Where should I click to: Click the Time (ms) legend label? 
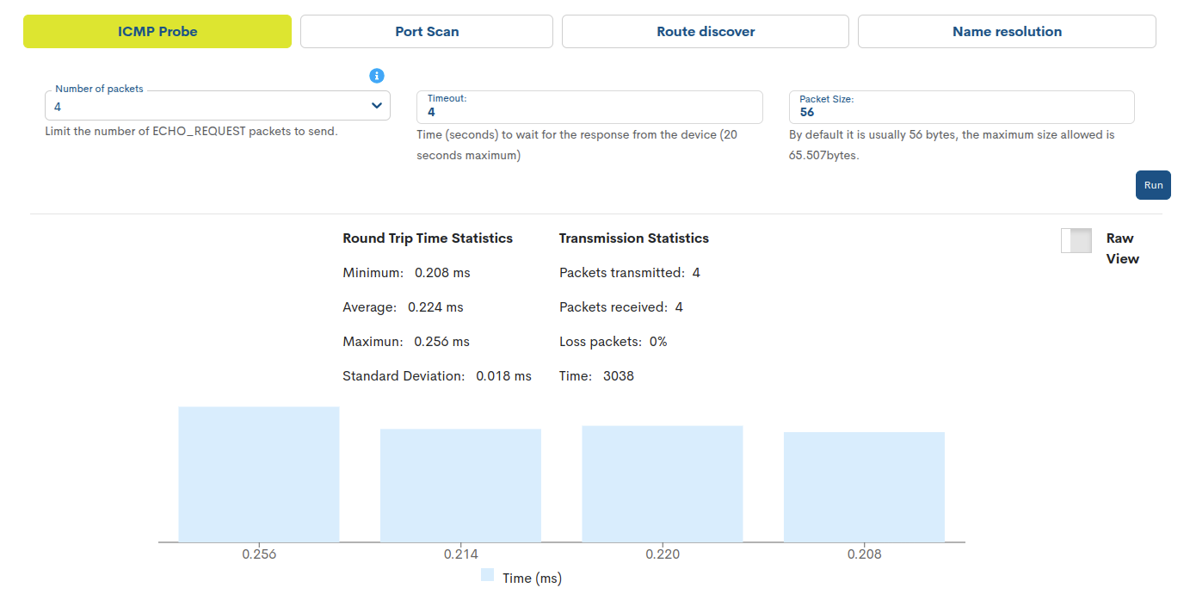click(532, 579)
